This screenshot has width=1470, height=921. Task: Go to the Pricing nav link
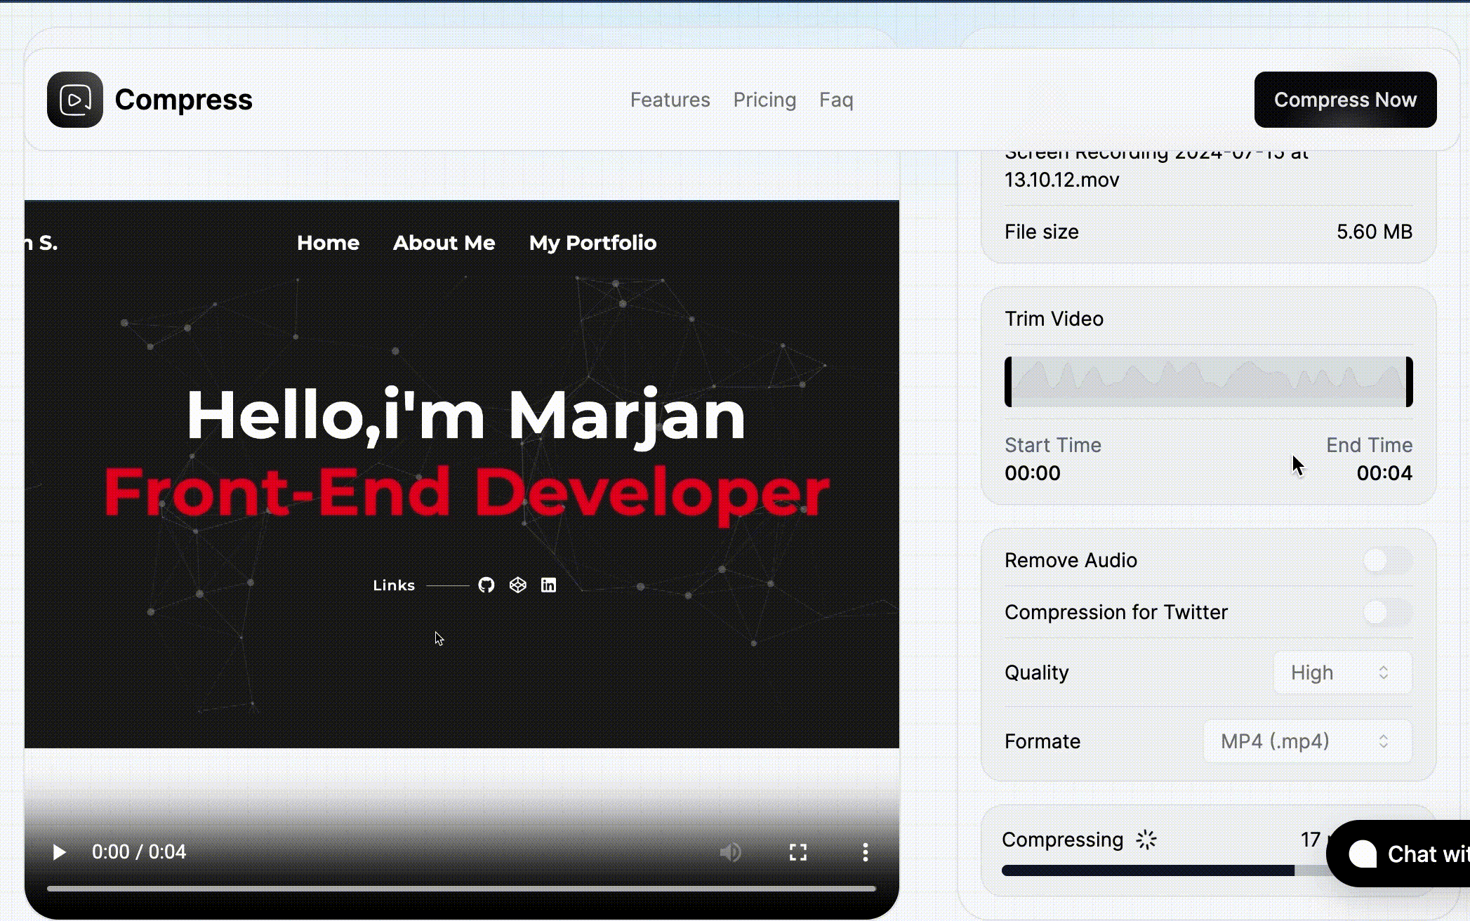(x=764, y=100)
